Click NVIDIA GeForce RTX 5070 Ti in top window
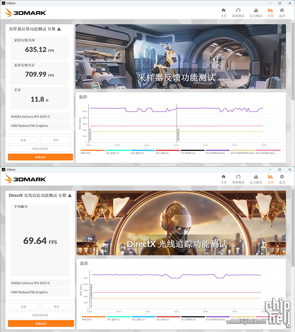The width and height of the screenshot is (295, 332). [39, 117]
